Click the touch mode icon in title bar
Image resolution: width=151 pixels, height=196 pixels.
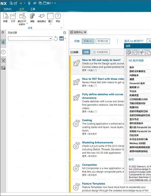[x=35, y=3]
